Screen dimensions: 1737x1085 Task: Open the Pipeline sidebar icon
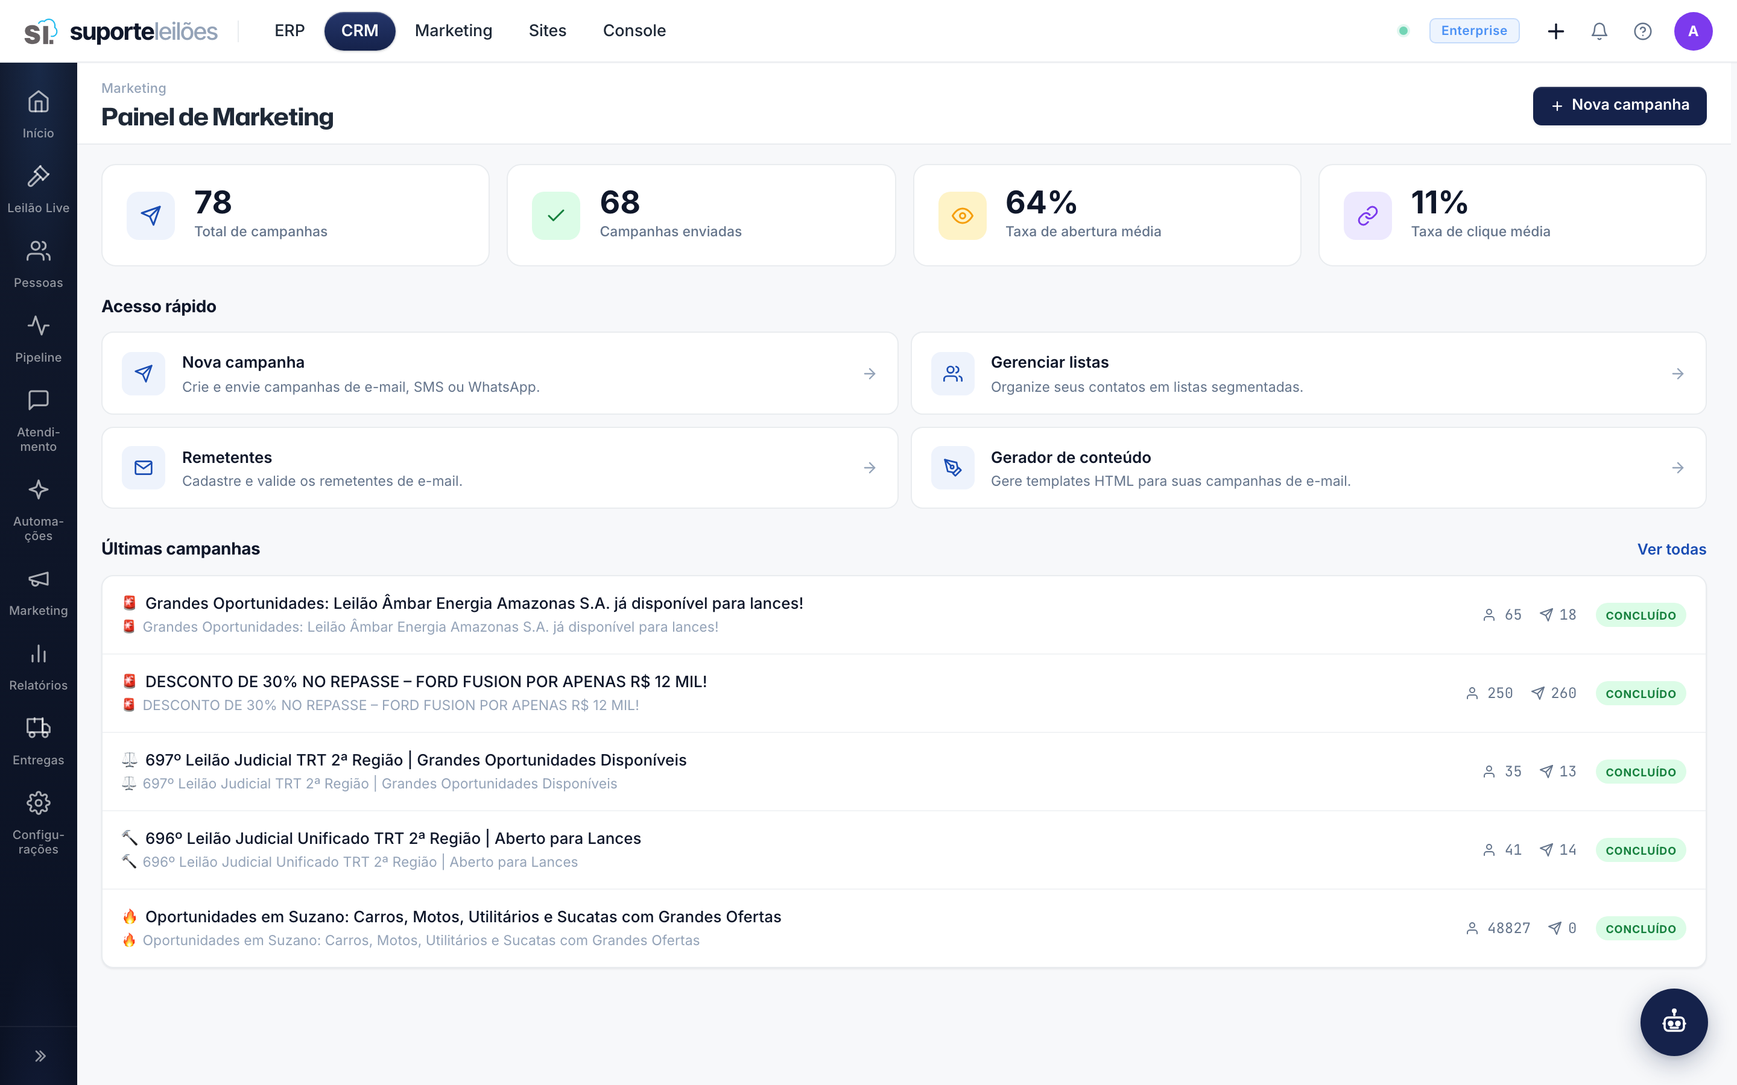38,325
